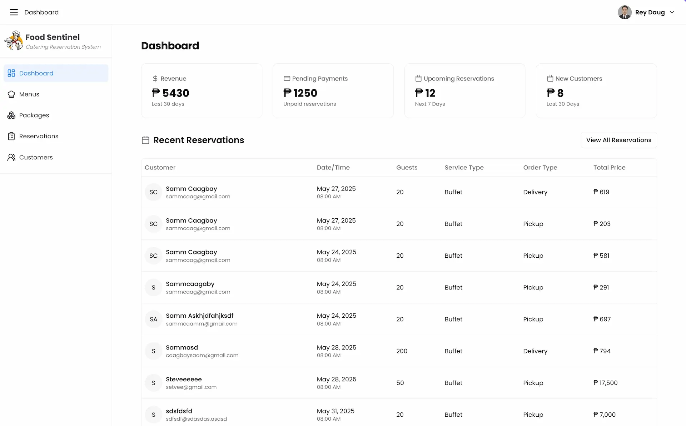Select the Steveeeeee reservation row
Screen dimensions: 686x426
click(x=399, y=383)
